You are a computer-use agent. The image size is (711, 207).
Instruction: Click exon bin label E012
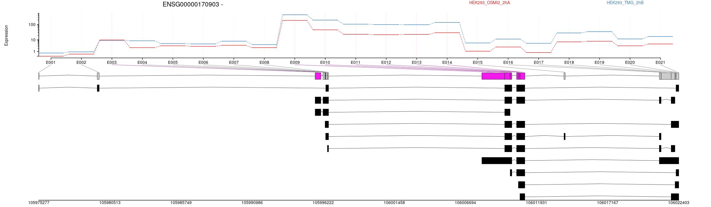coord(386,62)
